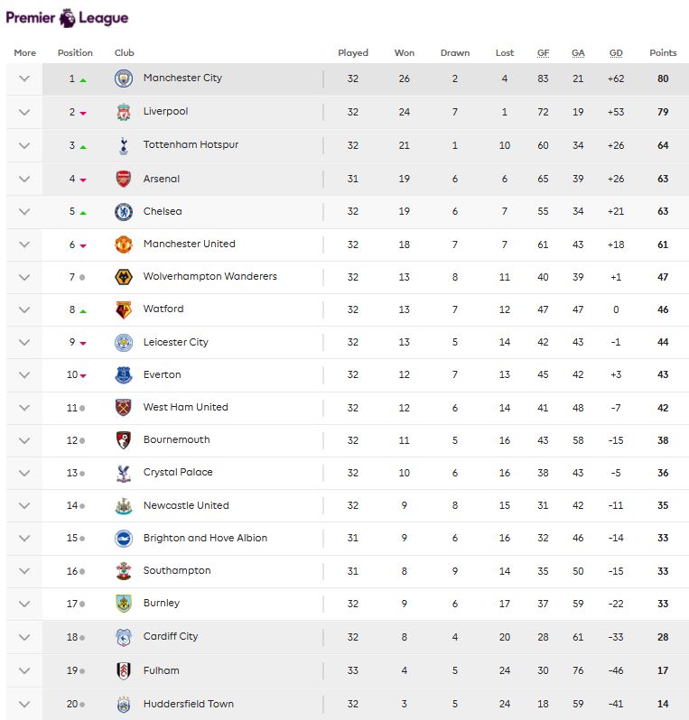Expand more info for Tottenham Hotspur
This screenshot has width=689, height=720.
[x=24, y=145]
